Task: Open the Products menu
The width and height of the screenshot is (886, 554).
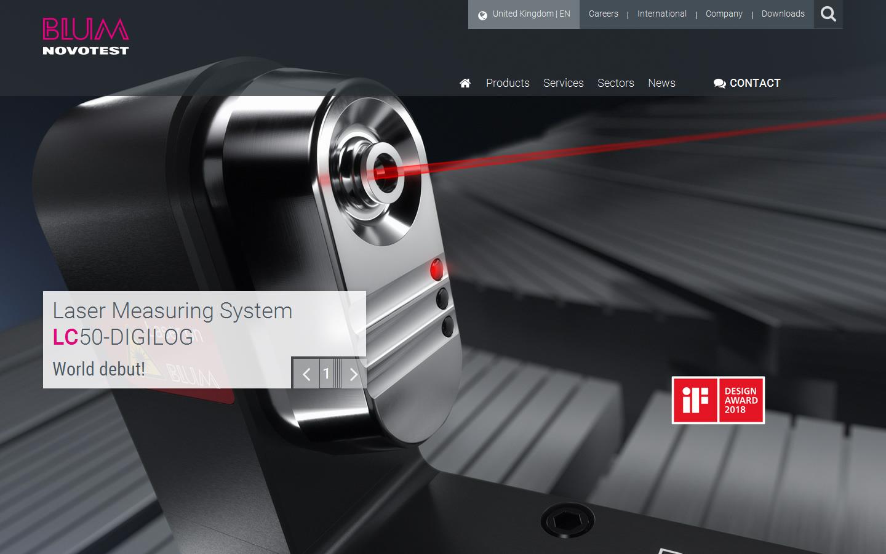Action: (x=508, y=82)
